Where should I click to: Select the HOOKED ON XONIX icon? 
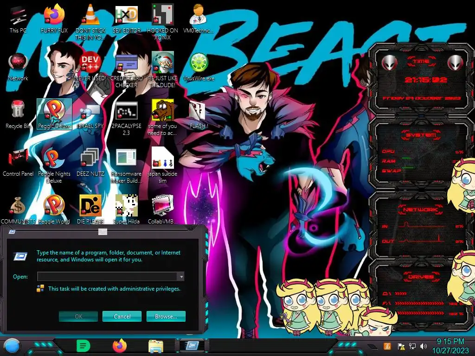tap(163, 23)
